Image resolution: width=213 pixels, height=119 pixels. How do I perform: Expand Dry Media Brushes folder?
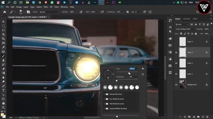click(x=104, y=99)
